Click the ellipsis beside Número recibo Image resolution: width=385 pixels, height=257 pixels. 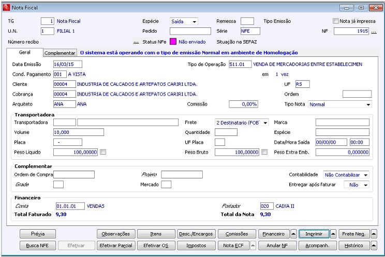pyautogui.click(x=136, y=42)
